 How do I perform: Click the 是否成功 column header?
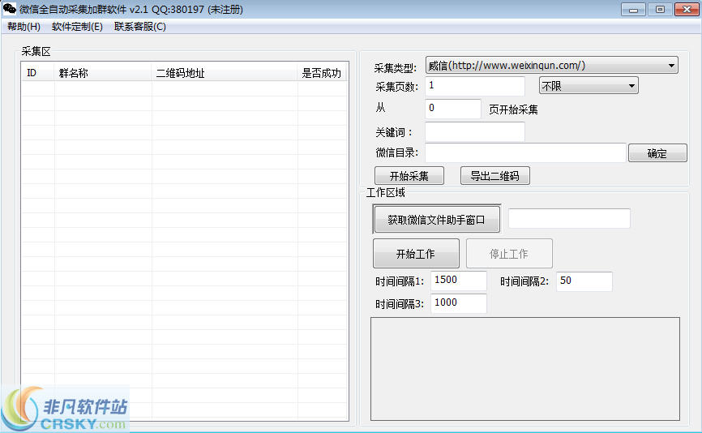pyautogui.click(x=322, y=72)
